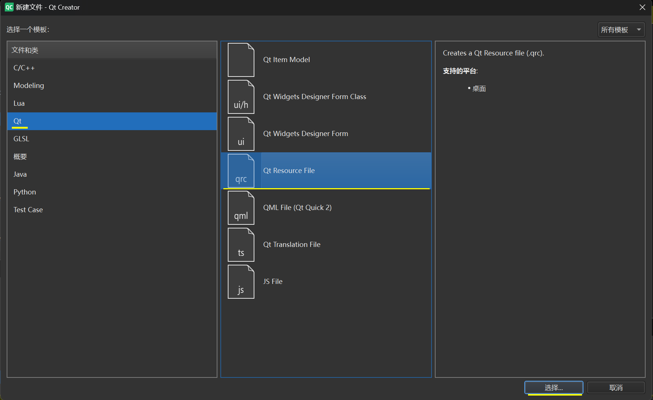Select the GLSL category
This screenshot has height=400, width=653.
click(x=112, y=139)
